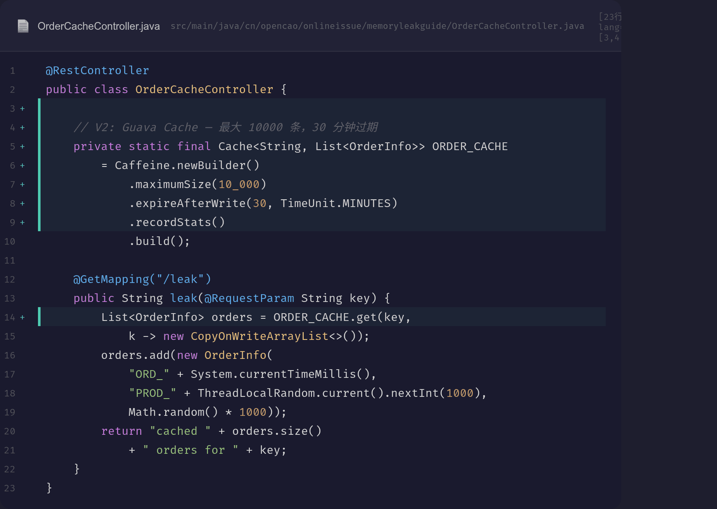Click the ORDER_CACHE constant declaration
This screenshot has width=717, height=509.
coord(470,147)
